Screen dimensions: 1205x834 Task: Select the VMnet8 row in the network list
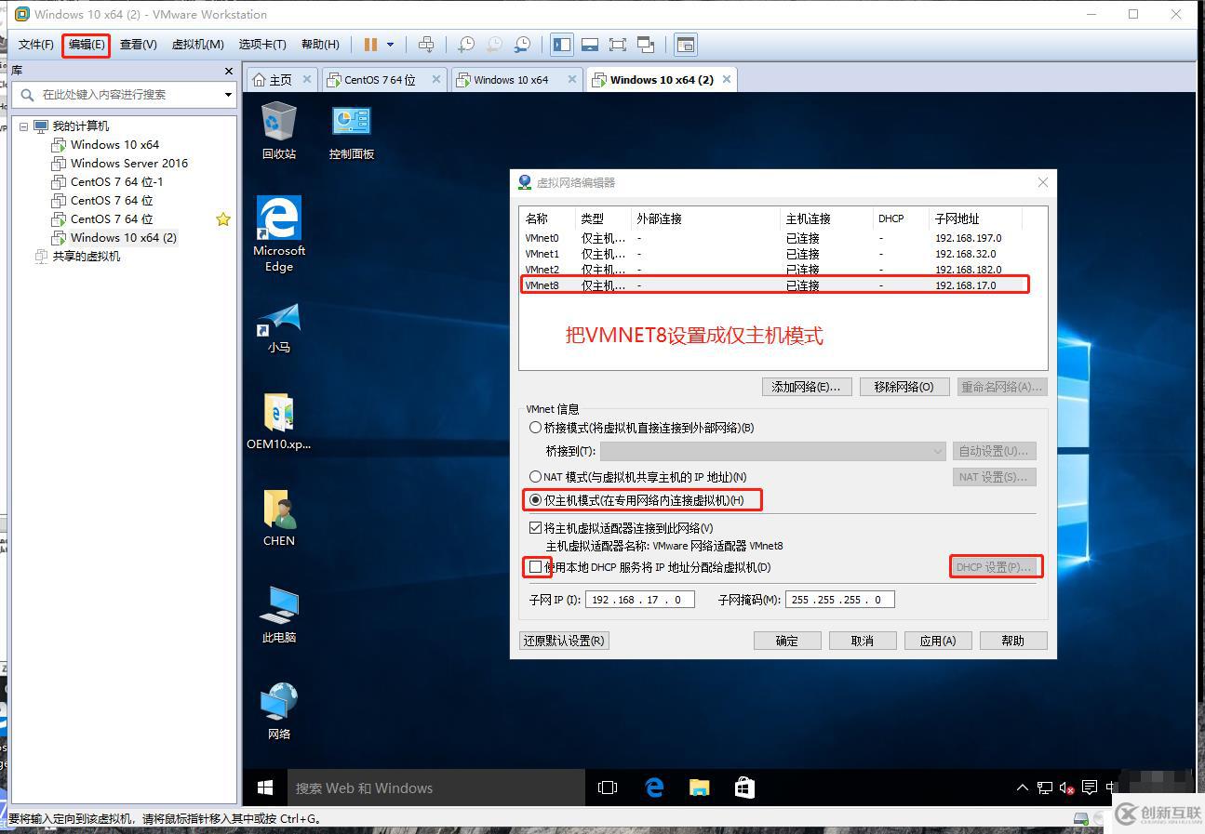click(x=774, y=285)
